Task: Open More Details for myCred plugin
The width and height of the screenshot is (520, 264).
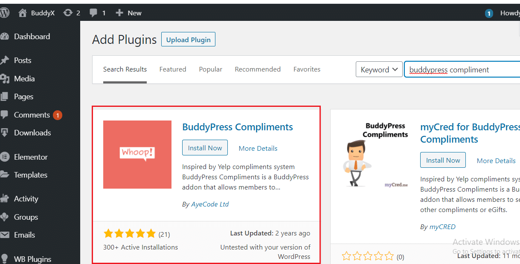Action: click(496, 161)
